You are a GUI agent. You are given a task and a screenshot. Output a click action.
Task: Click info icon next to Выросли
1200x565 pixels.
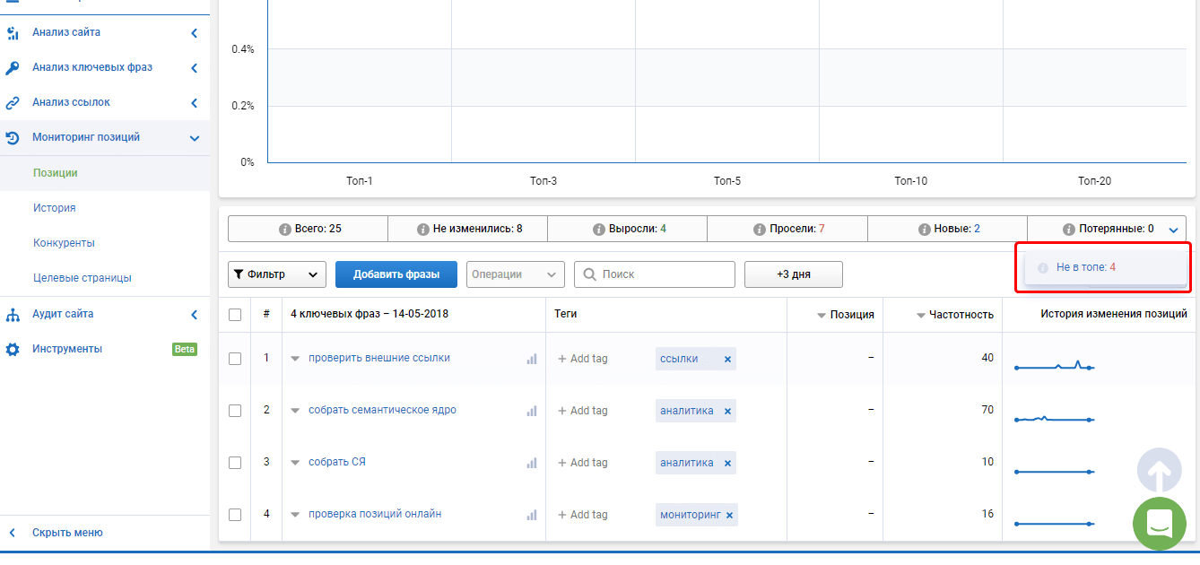click(599, 230)
